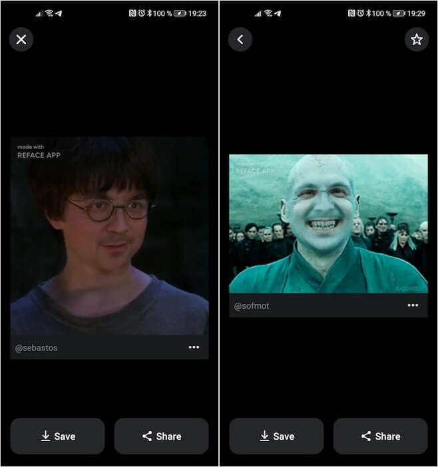
Task: Tap the battery icon in right status bar
Action: click(x=399, y=13)
